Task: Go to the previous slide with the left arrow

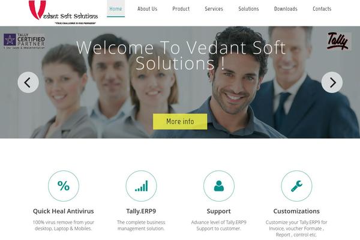Action: (28, 82)
